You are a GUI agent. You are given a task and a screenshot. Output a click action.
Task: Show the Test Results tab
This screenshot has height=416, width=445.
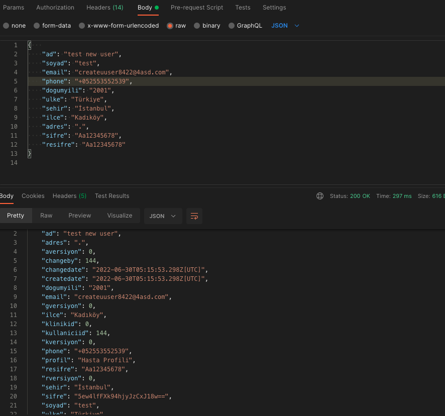point(112,196)
